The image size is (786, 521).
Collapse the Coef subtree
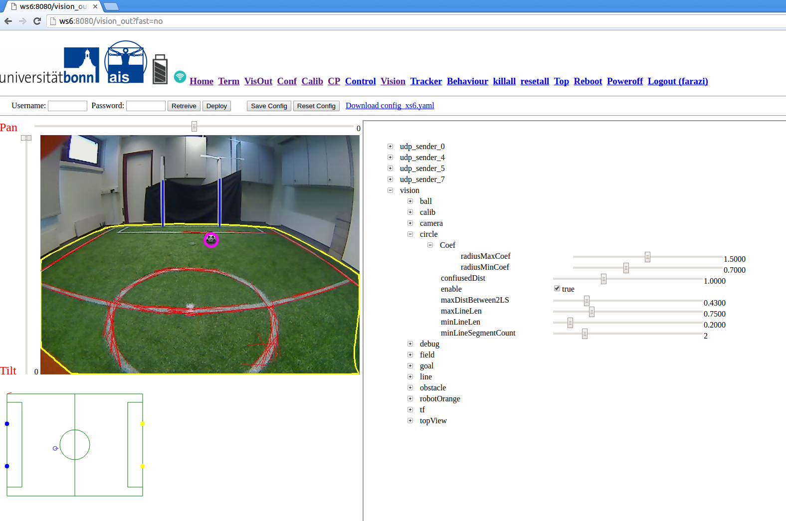430,245
